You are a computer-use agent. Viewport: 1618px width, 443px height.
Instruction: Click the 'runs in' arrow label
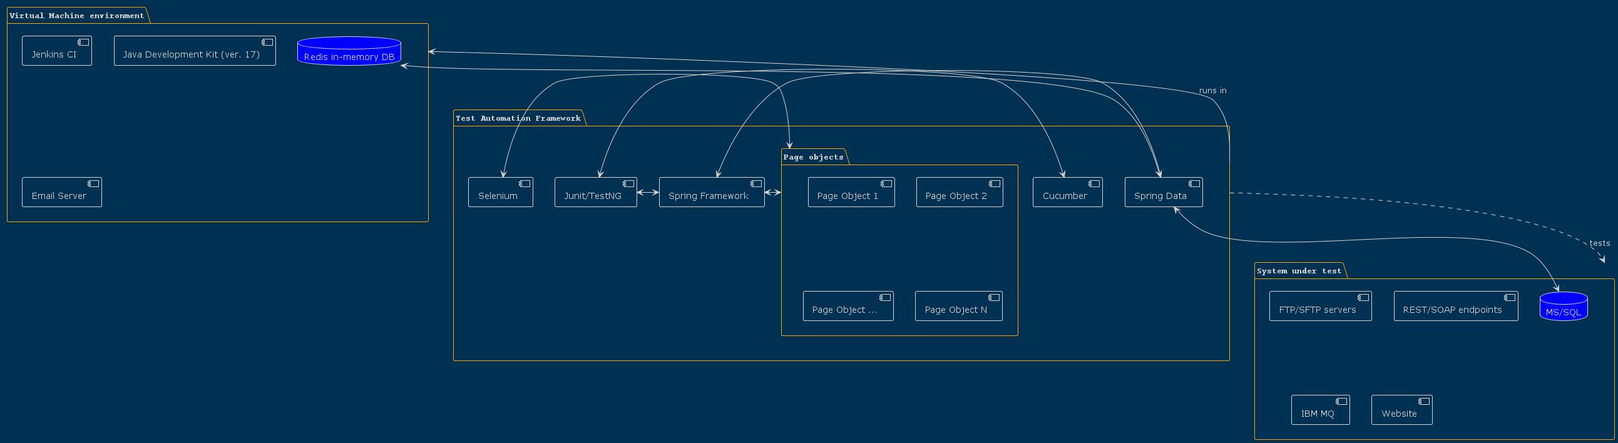[1212, 91]
